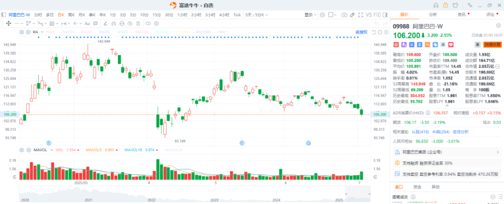This screenshot has width=504, height=204.
Task: Take a chart screenshot with camera icon
Action: [x=344, y=15]
